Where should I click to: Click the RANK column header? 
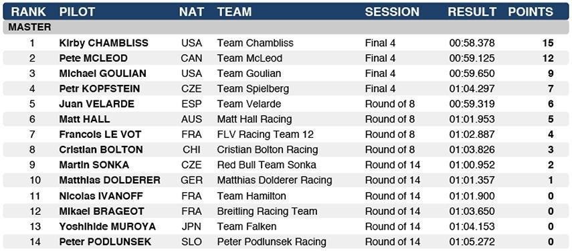(29, 11)
